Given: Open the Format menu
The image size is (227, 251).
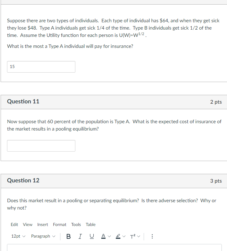Looking at the screenshot, I should pos(59,224).
